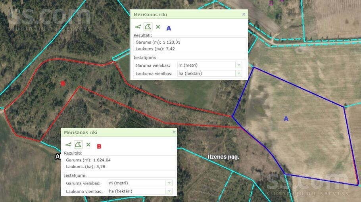Click the Ilzenes pag. map label
Viewport: 361px width, 202px height.
223,157
